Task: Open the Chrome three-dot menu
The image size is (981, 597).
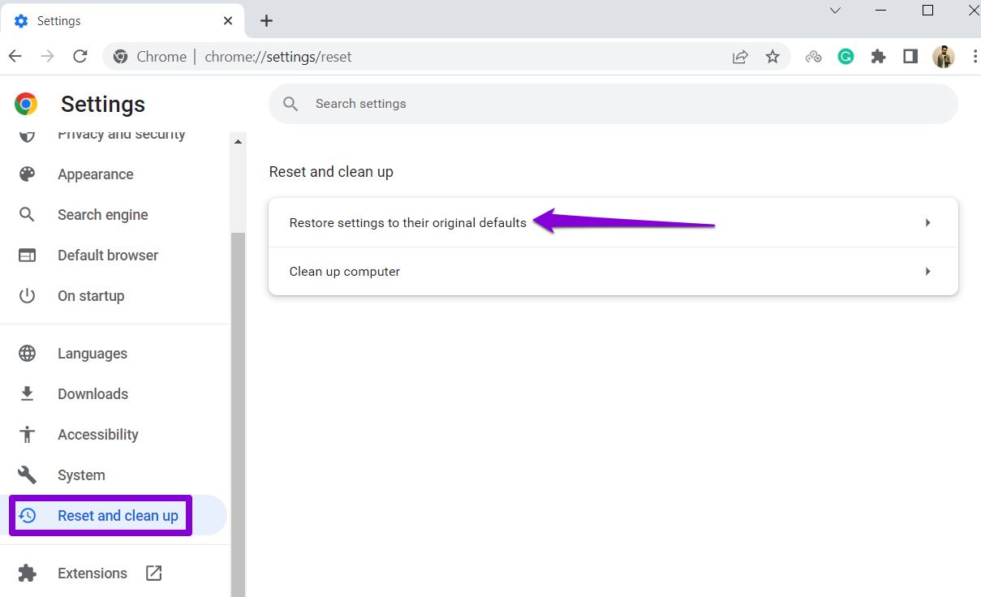Action: point(974,56)
